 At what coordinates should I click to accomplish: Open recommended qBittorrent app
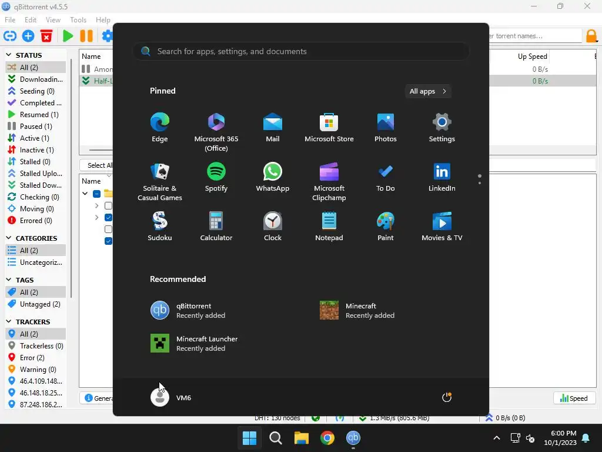click(188, 311)
